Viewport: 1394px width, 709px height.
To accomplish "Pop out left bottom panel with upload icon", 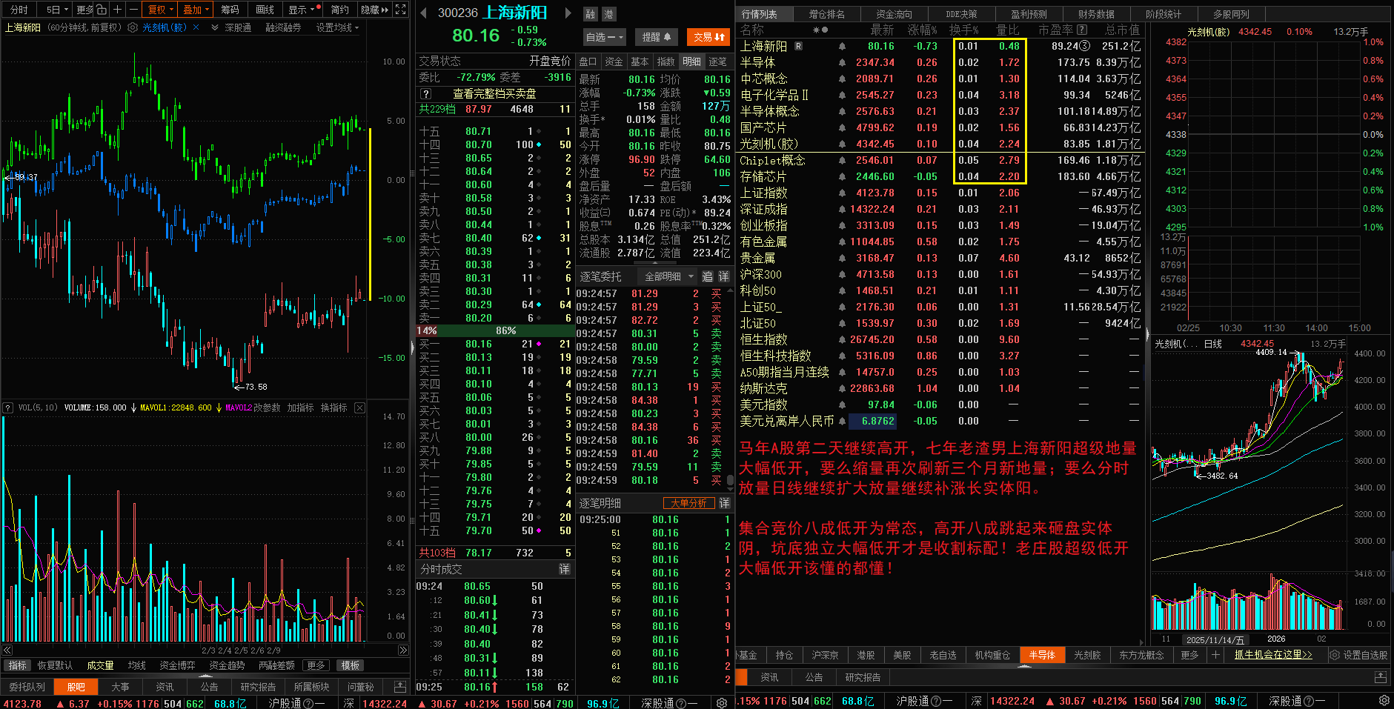I will pos(400,687).
